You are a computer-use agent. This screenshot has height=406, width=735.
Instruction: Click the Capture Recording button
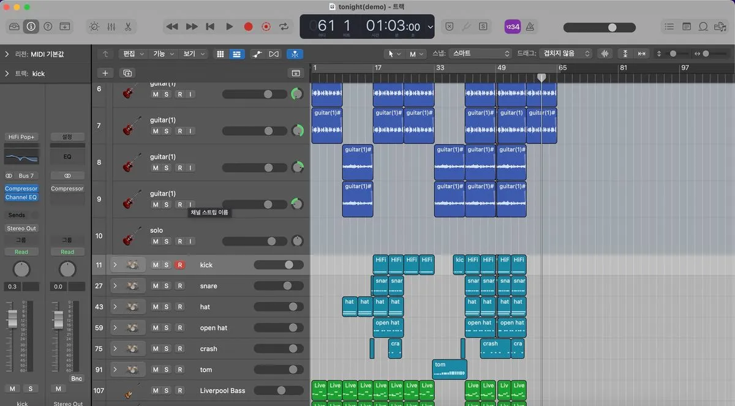coord(266,26)
